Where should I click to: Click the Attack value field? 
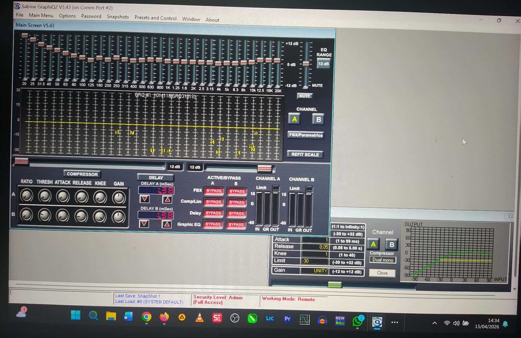(315, 240)
